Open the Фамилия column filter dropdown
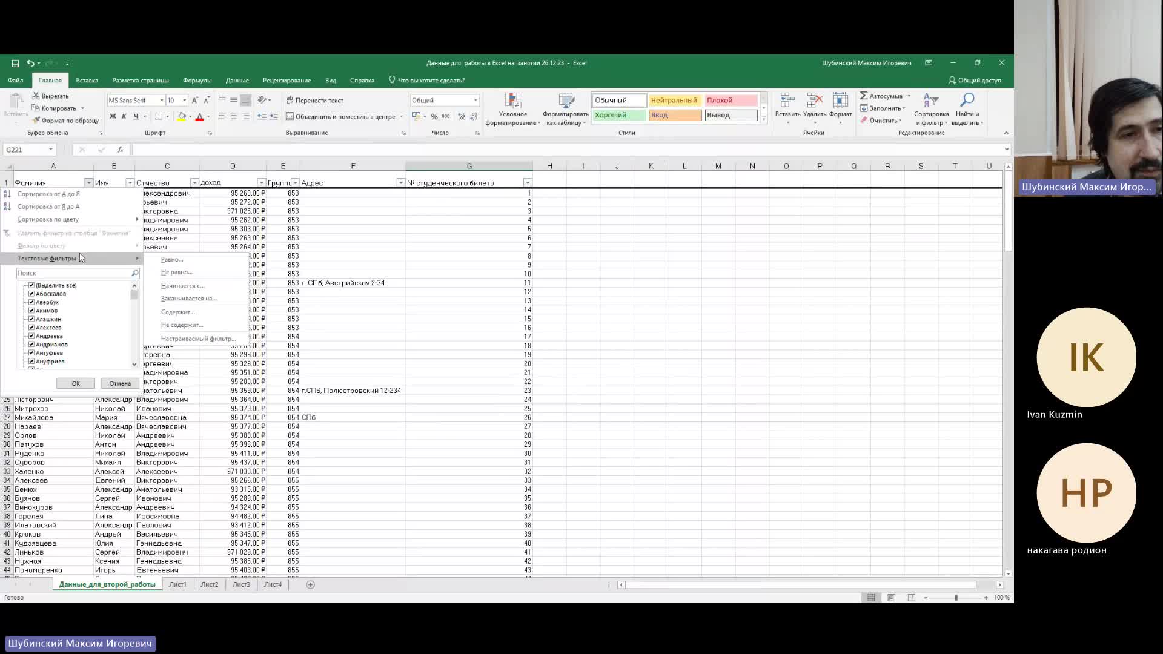This screenshot has height=654, width=1163. [88, 183]
